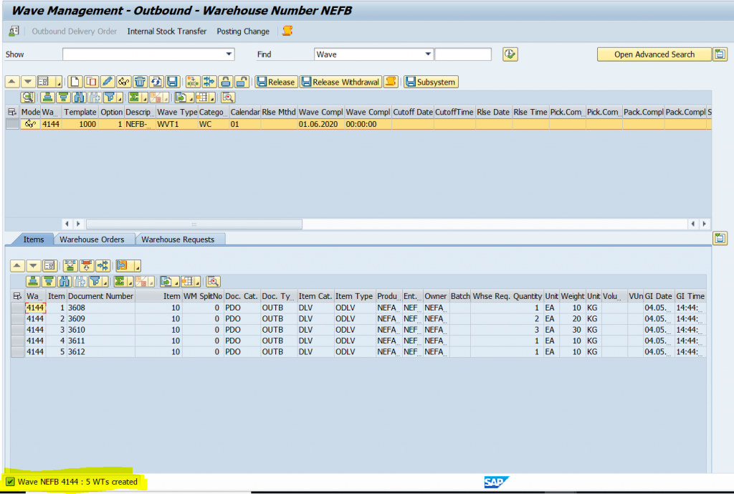734x494 pixels.
Task: Sort wave list ascending
Action: [x=47, y=98]
